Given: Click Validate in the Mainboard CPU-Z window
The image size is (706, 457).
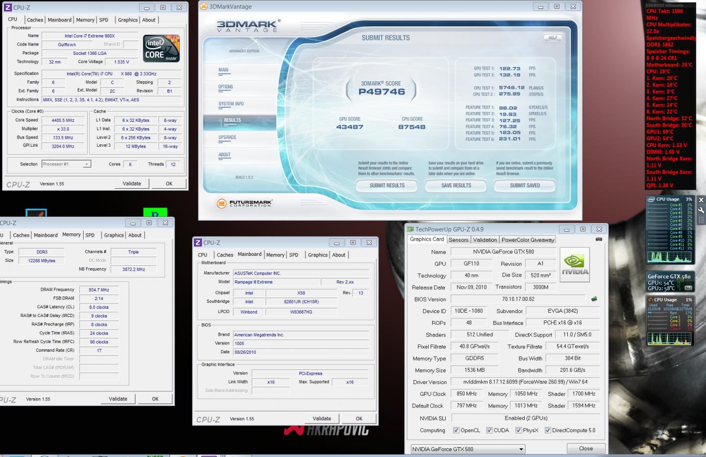Looking at the screenshot, I should tap(322, 419).
